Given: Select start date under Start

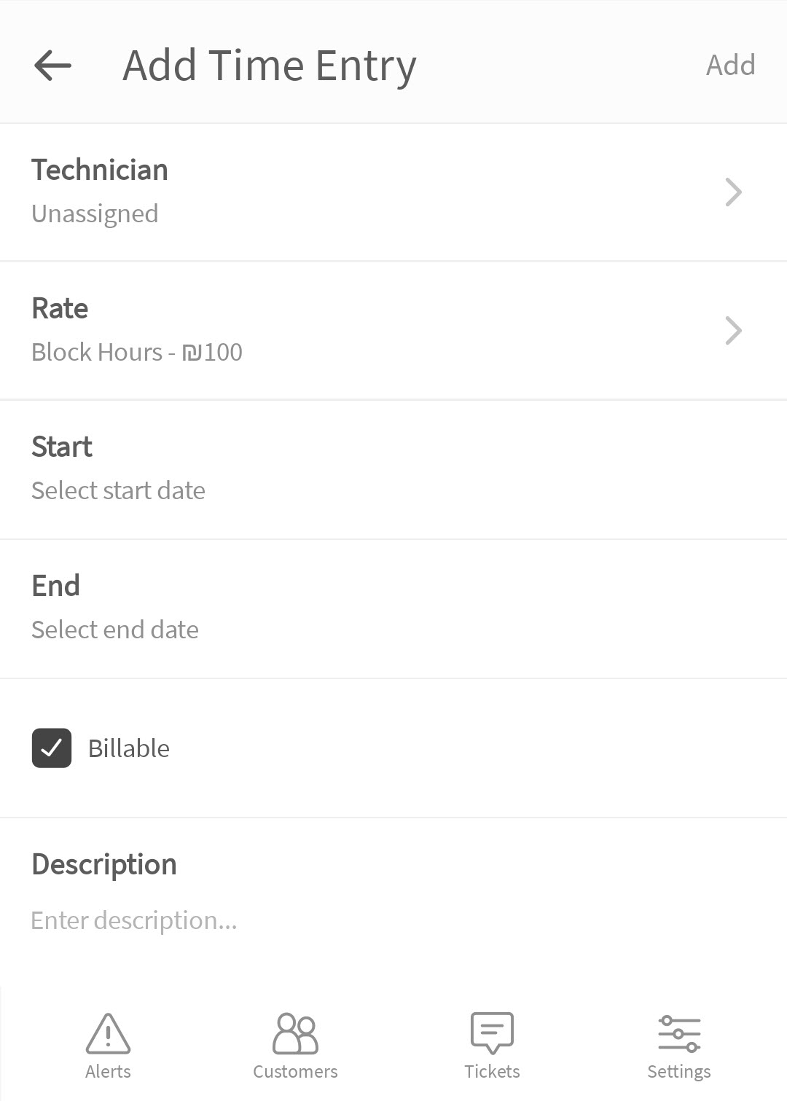Looking at the screenshot, I should [393, 470].
